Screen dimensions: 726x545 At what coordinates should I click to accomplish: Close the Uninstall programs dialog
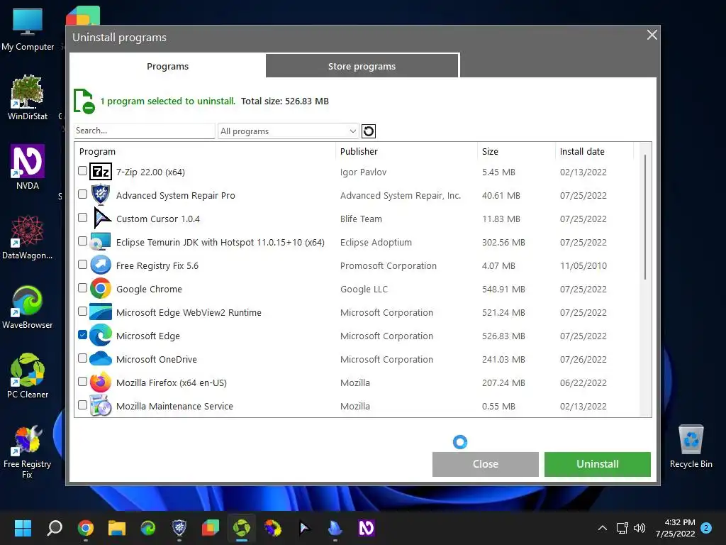tap(652, 35)
